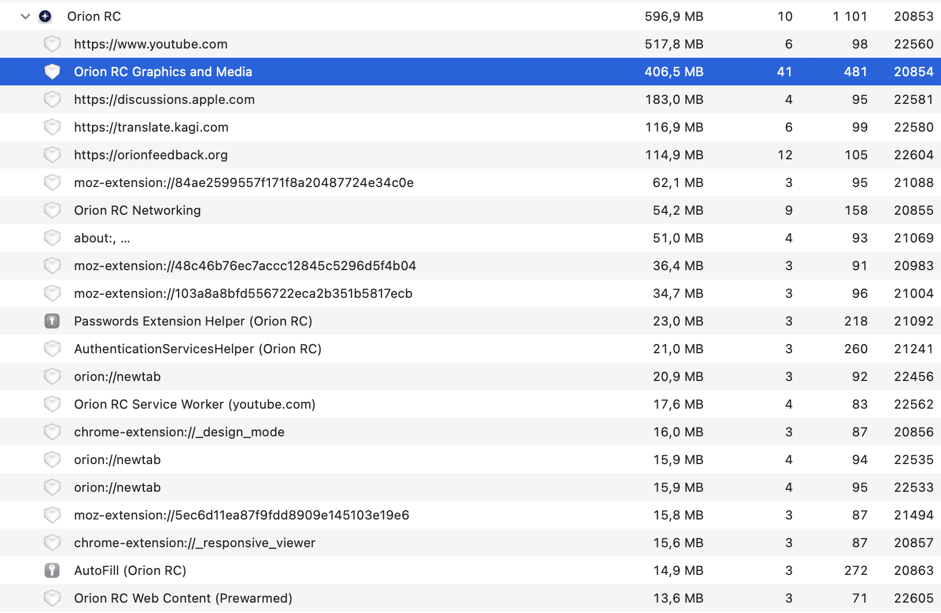941x613 pixels.
Task: Click the 596,9 MB memory value for Orion RC
Action: tap(673, 17)
